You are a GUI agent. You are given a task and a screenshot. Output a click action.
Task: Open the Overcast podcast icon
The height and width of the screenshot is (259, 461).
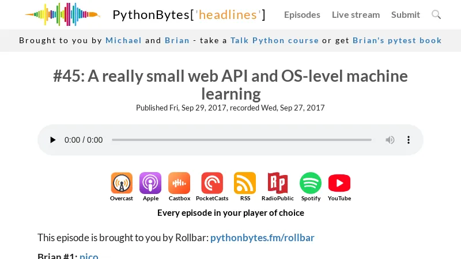point(122,184)
